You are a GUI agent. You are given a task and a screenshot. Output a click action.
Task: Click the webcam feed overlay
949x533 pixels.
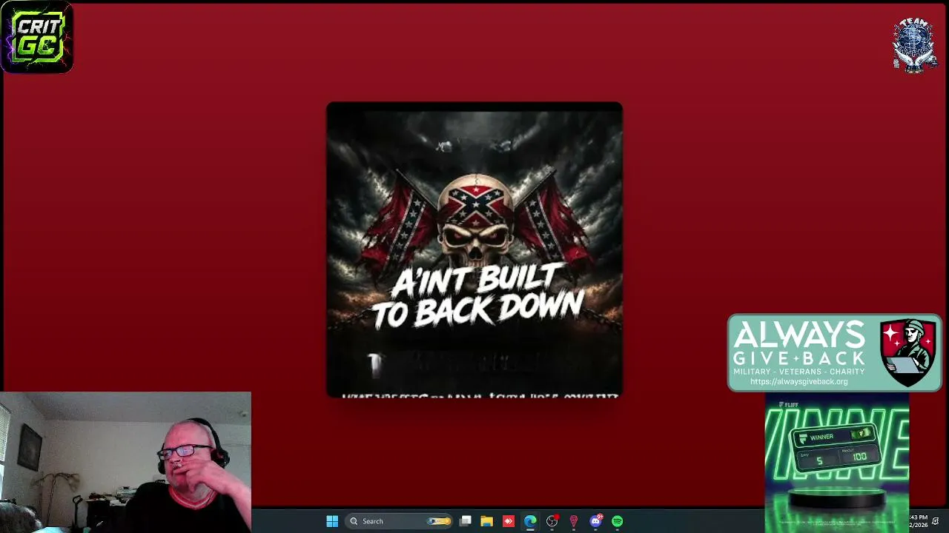click(126, 462)
